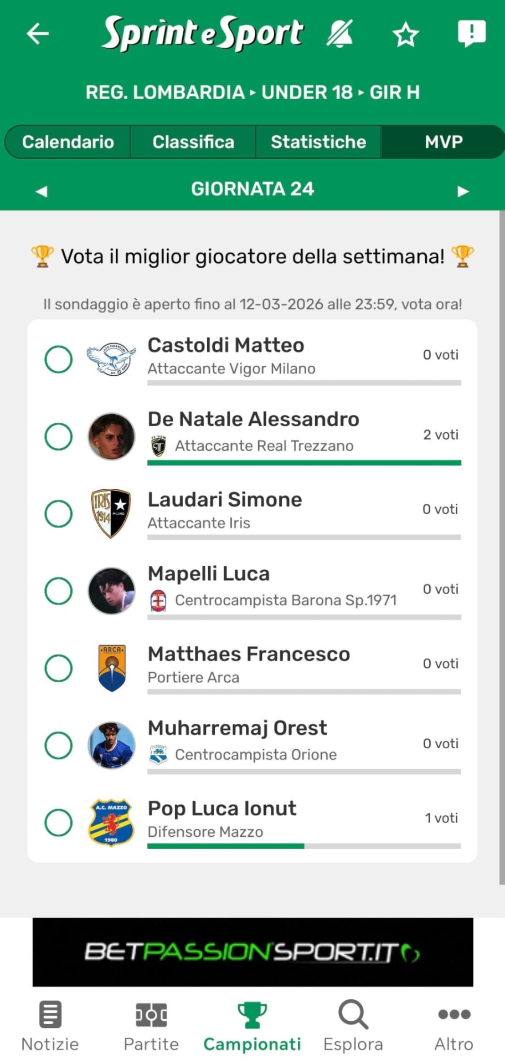505x1064 pixels.
Task: Open the Giornata 24 selector
Action: pos(252,190)
